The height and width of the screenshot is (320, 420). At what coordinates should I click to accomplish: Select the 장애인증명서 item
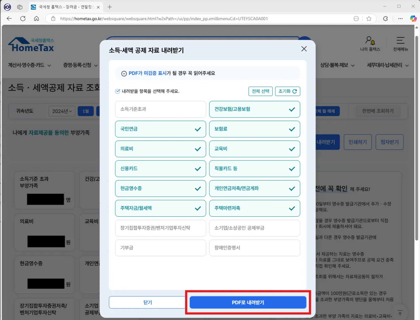[x=255, y=248]
